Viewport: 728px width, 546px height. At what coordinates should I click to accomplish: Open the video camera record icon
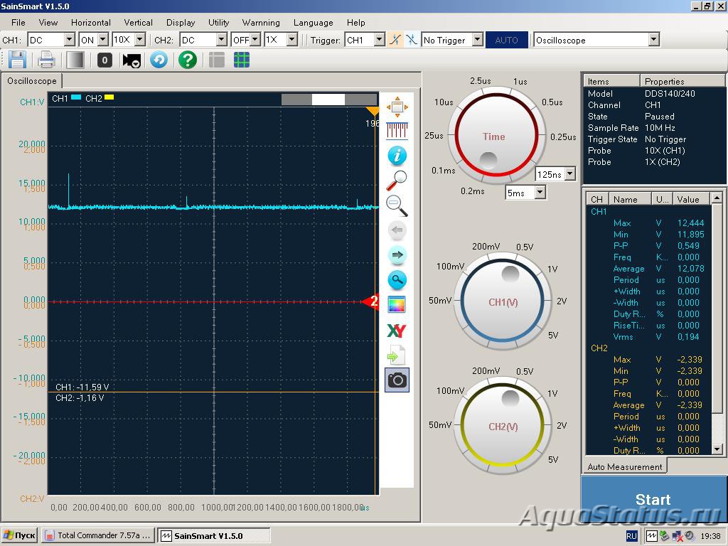(x=132, y=60)
